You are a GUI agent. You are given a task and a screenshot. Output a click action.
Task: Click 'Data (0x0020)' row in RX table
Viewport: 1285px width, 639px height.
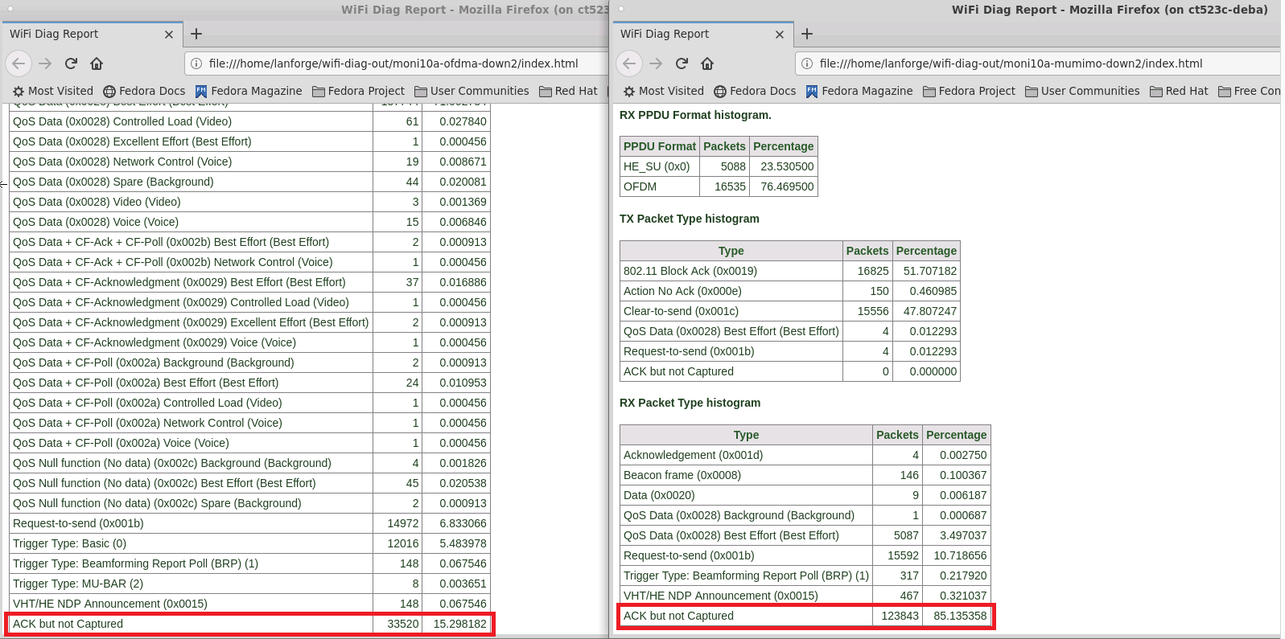click(805, 495)
